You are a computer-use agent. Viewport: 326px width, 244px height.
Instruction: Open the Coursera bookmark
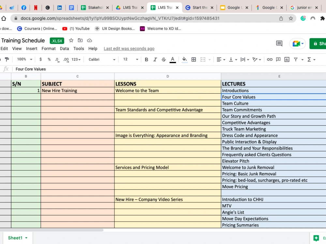(x=37, y=29)
